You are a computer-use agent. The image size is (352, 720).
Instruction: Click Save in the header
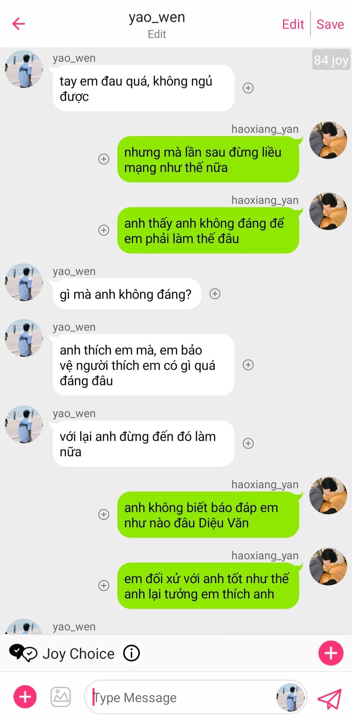[x=330, y=24]
